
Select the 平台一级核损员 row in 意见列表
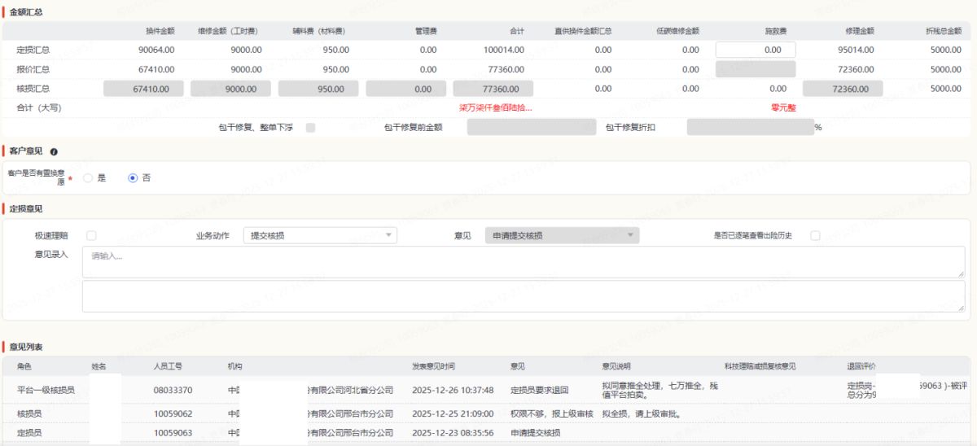[46, 390]
